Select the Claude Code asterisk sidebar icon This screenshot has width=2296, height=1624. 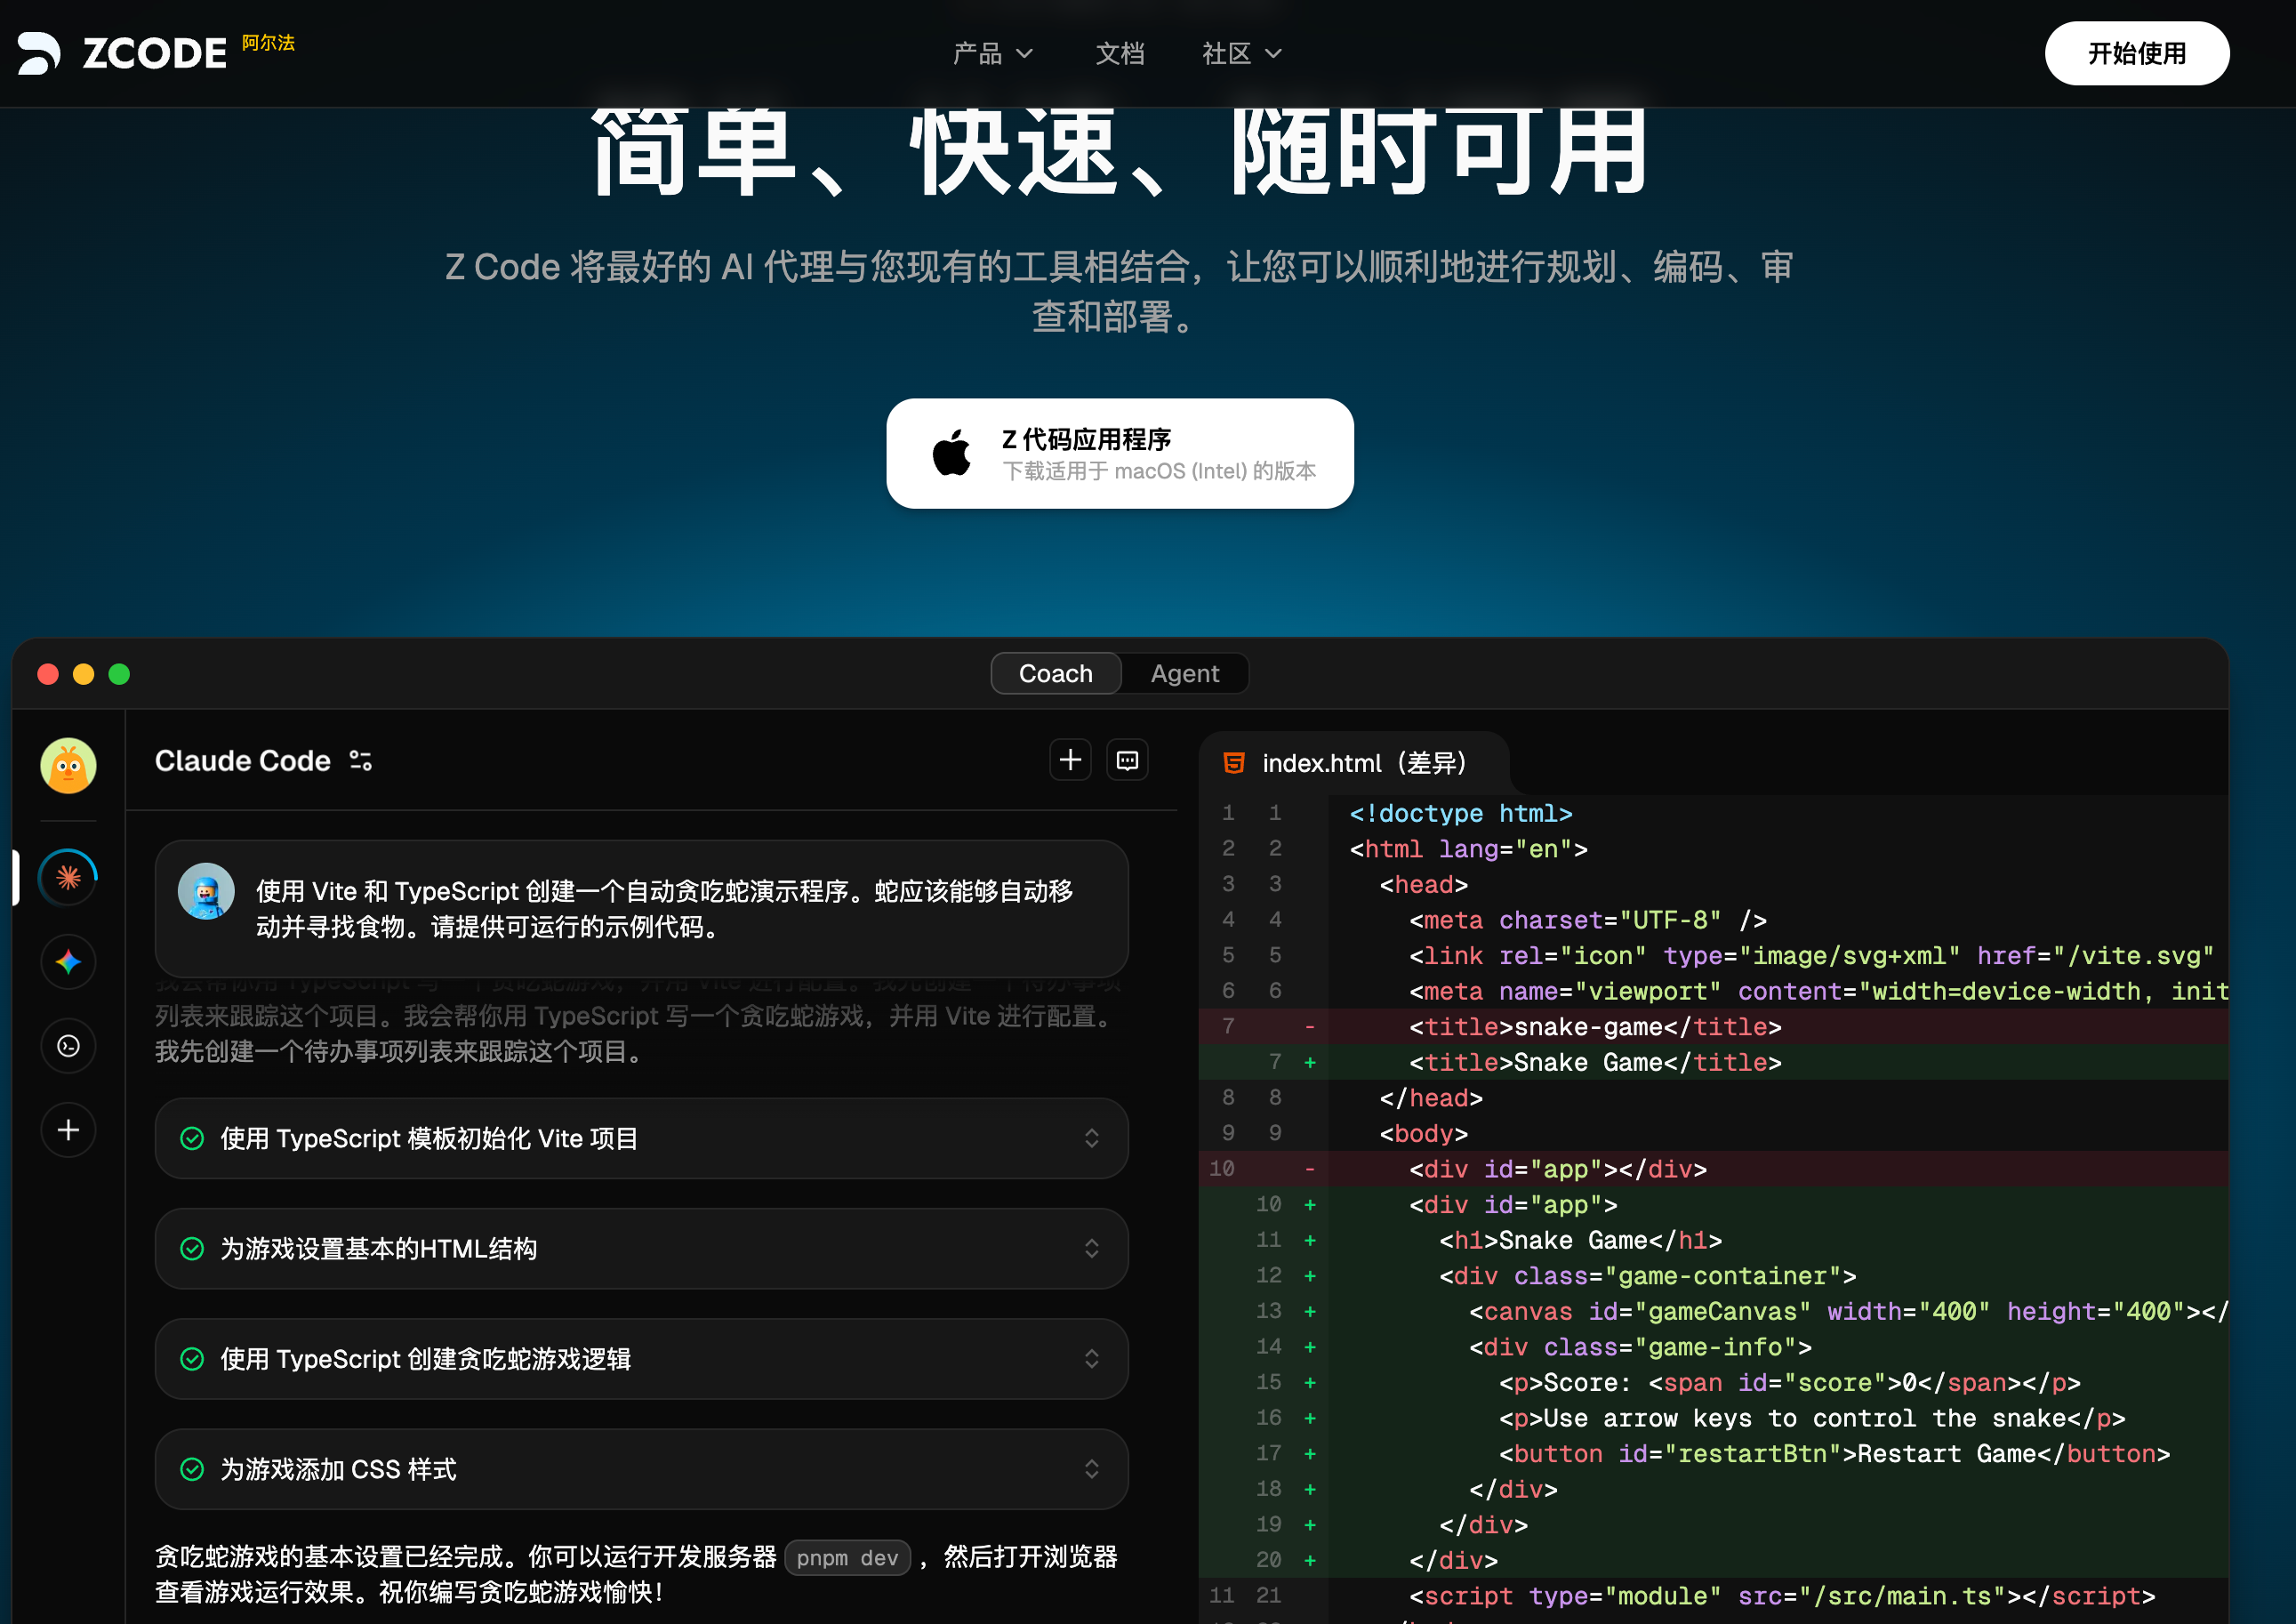coord(68,877)
